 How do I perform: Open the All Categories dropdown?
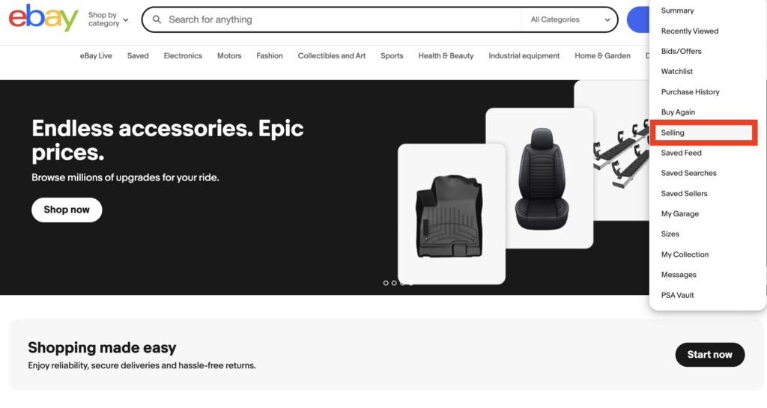click(570, 19)
